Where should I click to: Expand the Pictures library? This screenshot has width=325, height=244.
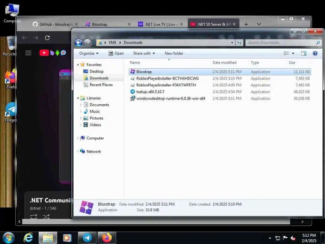tap(81, 118)
